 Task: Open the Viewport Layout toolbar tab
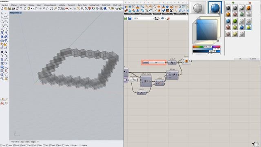point(50,5)
